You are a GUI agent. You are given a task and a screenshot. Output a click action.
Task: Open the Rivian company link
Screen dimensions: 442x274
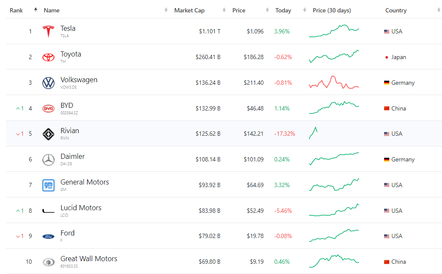pyautogui.click(x=69, y=131)
